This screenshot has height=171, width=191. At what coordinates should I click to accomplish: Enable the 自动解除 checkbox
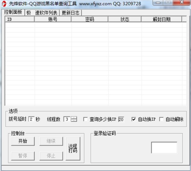pyautogui.click(x=162, y=119)
